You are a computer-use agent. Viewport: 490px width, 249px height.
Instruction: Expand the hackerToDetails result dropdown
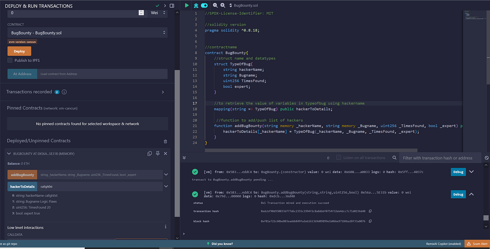[x=166, y=186]
